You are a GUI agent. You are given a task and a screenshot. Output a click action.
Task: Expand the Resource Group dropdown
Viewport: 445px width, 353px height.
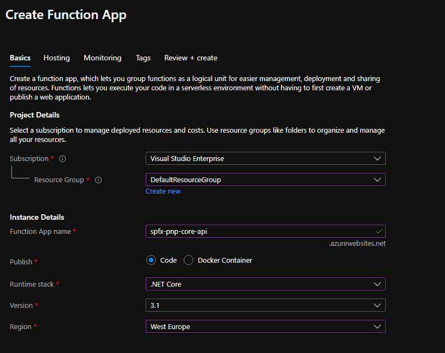coord(265,179)
